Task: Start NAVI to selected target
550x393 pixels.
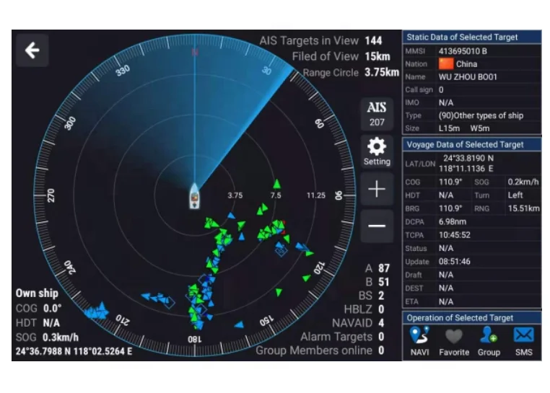Action: coord(419,341)
